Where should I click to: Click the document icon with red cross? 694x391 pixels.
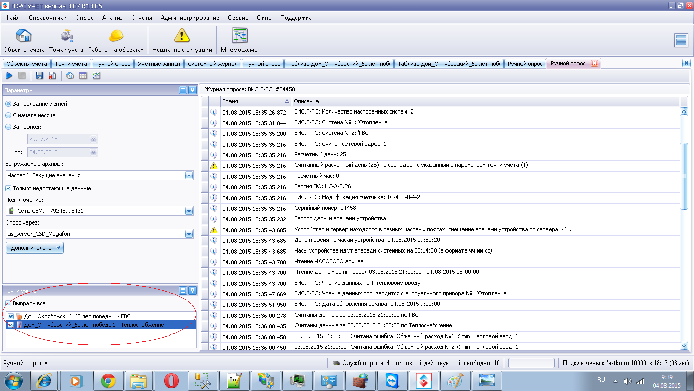tap(52, 76)
